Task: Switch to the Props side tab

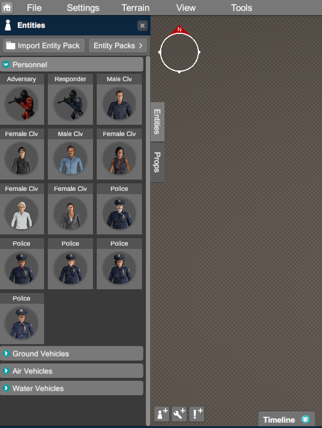Action: tap(157, 162)
